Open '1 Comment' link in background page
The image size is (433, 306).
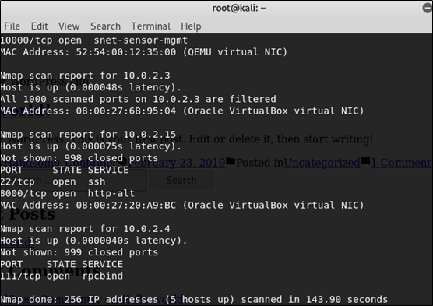pos(401,163)
